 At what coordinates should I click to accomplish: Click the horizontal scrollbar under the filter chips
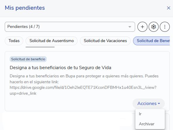pos(40,47)
